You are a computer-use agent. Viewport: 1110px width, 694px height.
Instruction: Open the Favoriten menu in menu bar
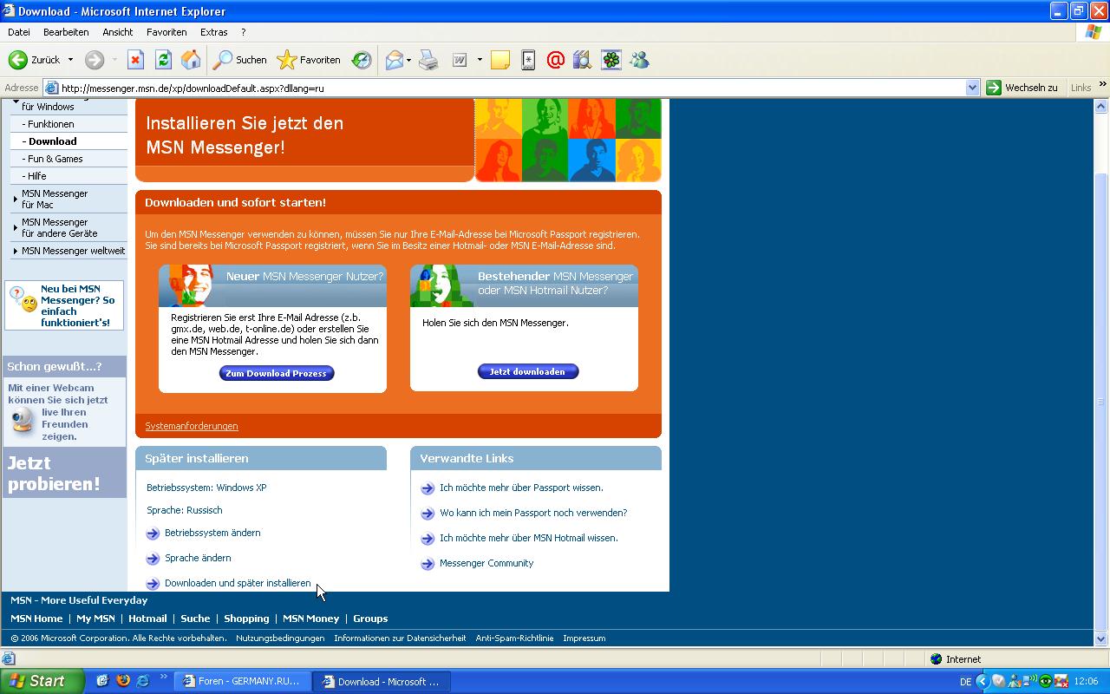click(166, 32)
